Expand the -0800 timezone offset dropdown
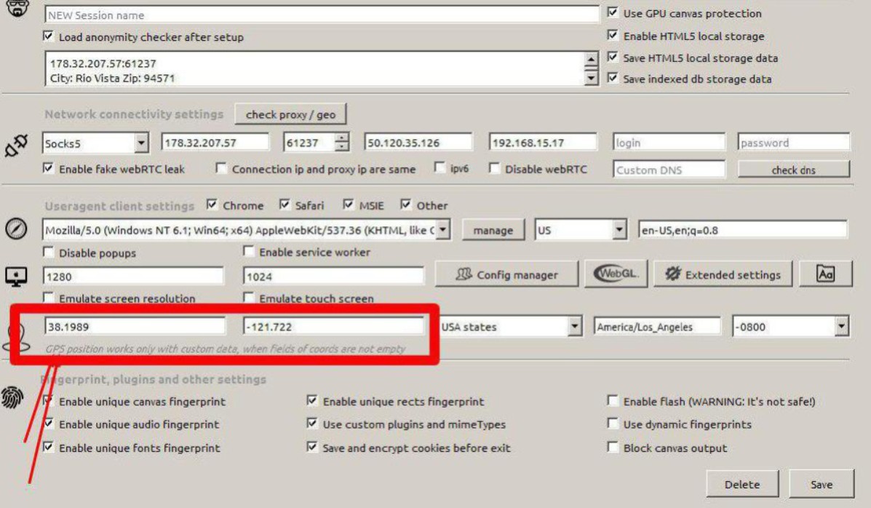 click(x=843, y=327)
